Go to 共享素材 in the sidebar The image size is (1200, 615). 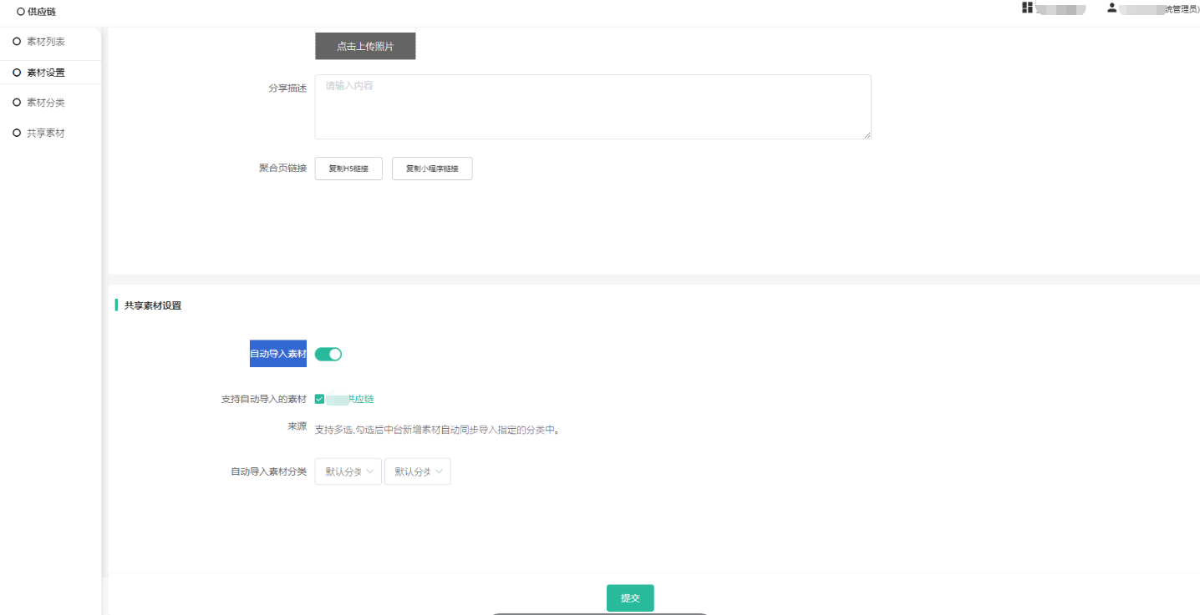[x=46, y=134]
